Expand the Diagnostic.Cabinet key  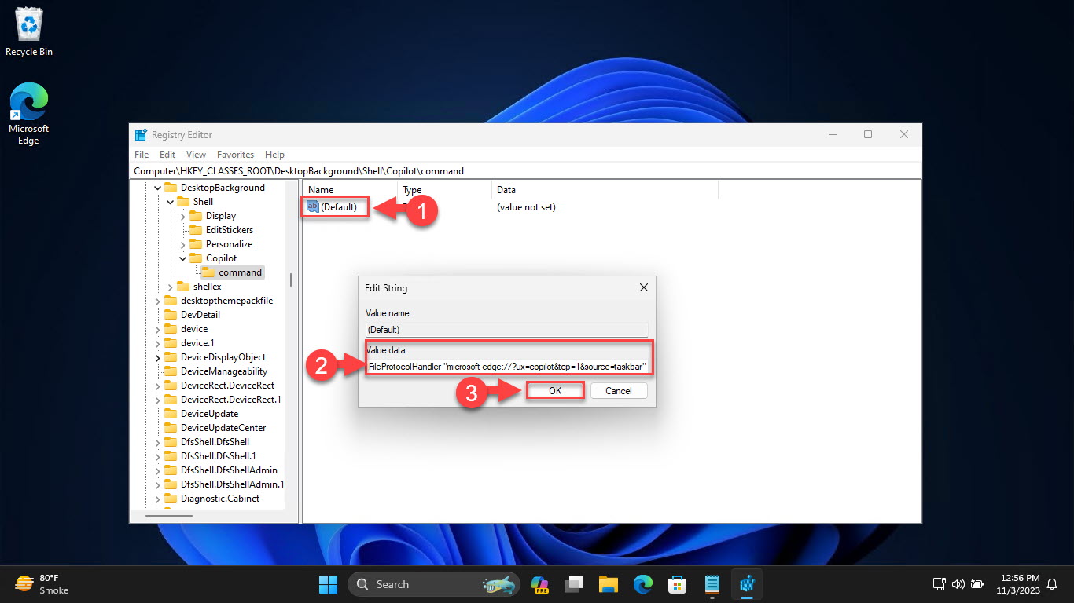point(158,499)
